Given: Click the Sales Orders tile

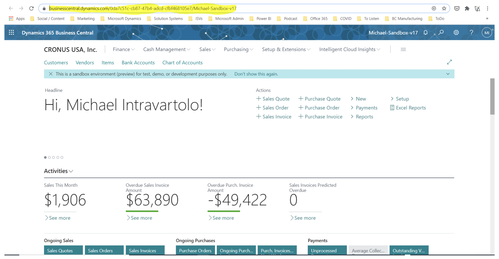Looking at the screenshot, I should click(104, 250).
